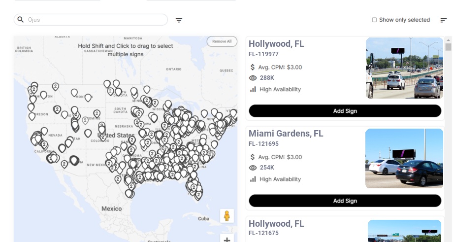Click the sign listing scrollbar thumb
Image resolution: width=453 pixels, height=242 pixels.
(448, 47)
